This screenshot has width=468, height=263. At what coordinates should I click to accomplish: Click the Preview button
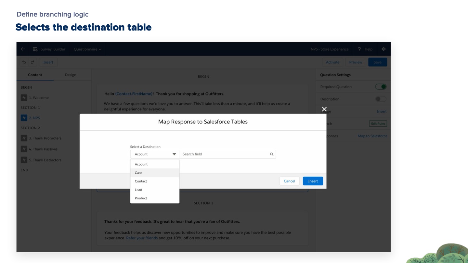tap(356, 62)
